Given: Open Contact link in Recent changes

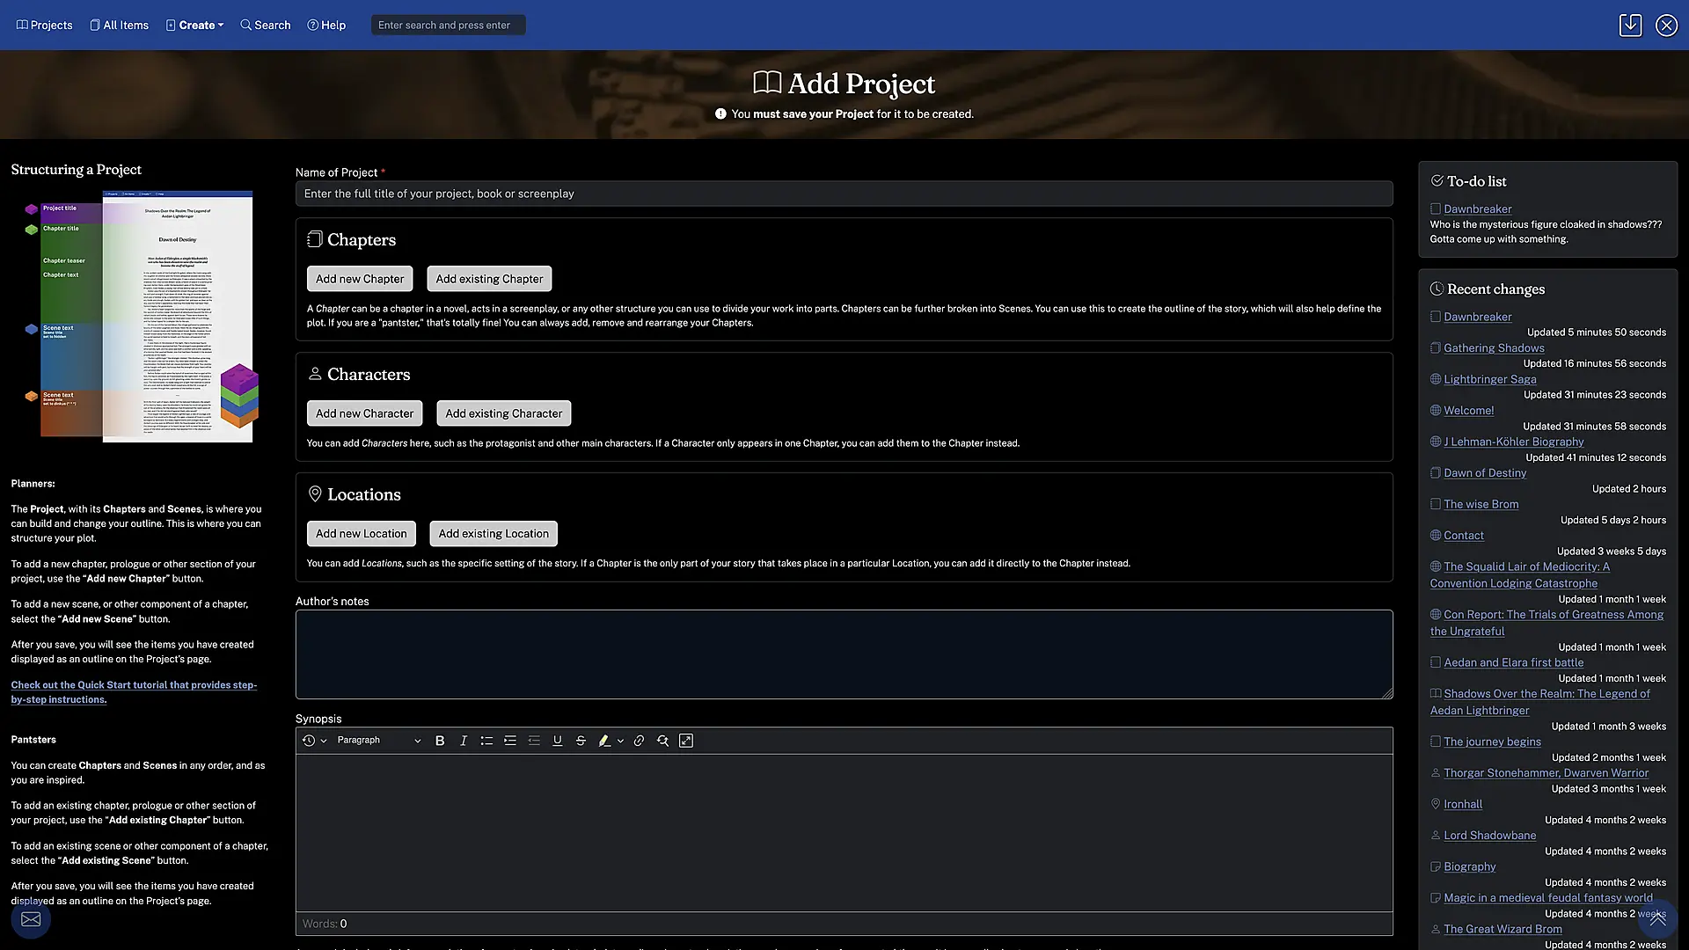Looking at the screenshot, I should 1463,536.
